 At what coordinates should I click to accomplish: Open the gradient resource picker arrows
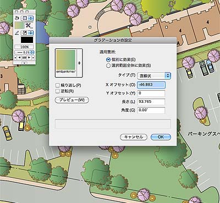[79, 63]
